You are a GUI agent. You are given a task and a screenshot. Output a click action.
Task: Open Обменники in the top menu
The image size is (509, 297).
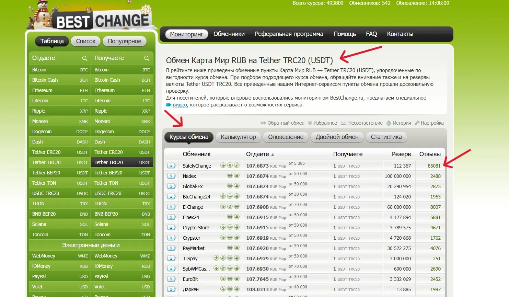229,34
